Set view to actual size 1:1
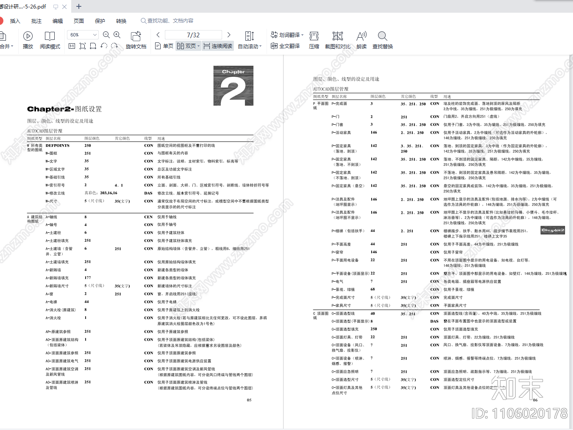This screenshot has width=573, height=430. (72, 46)
